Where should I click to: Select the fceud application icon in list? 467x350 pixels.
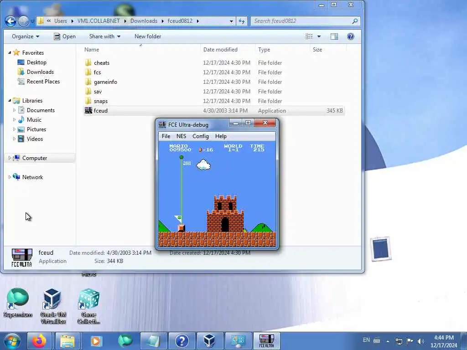(x=88, y=110)
